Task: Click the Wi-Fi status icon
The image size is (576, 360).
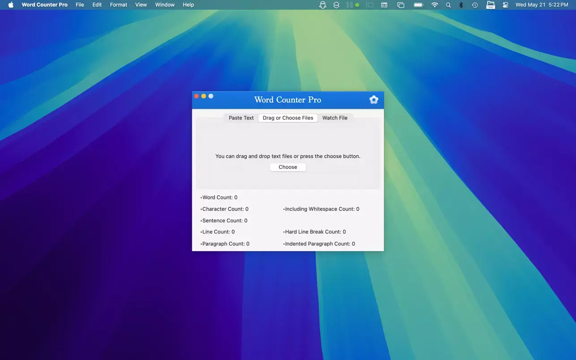Action: [434, 5]
